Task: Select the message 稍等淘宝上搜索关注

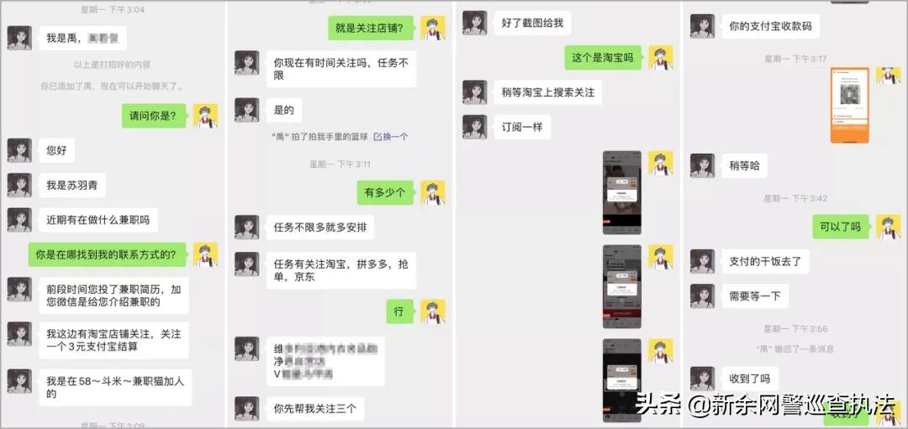Action: click(548, 92)
